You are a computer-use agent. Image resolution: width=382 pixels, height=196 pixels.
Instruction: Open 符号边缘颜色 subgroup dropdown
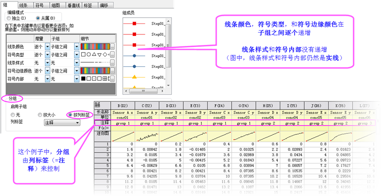coord(76,71)
